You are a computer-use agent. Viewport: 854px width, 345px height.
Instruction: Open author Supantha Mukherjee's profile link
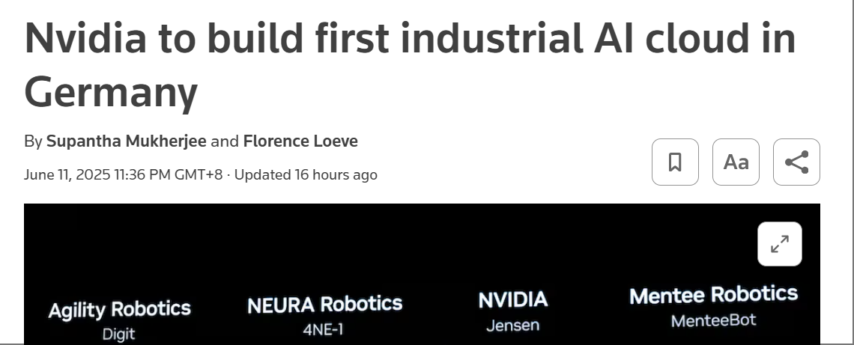(x=126, y=141)
